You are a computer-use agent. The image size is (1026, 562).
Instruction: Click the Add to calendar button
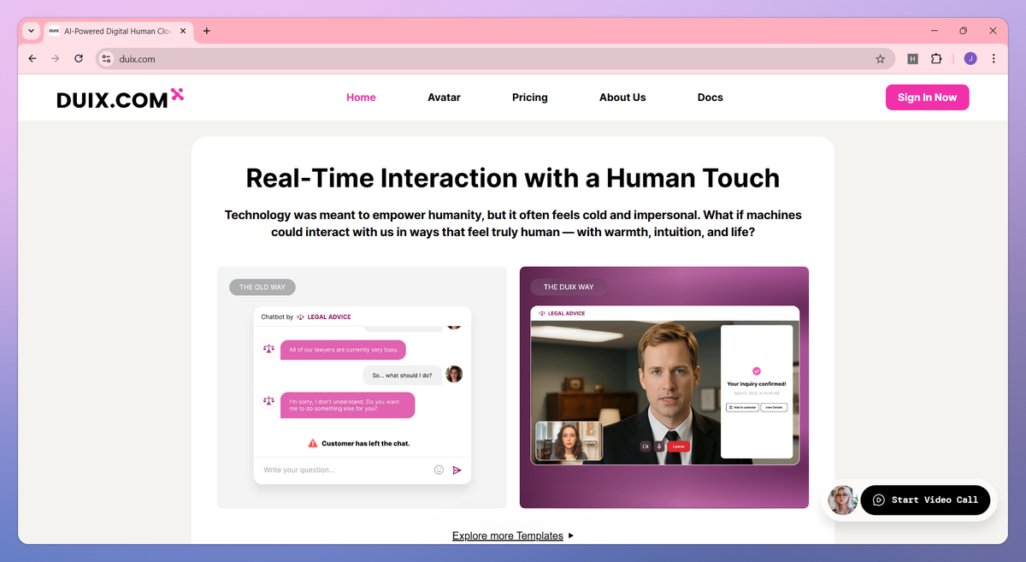[742, 407]
